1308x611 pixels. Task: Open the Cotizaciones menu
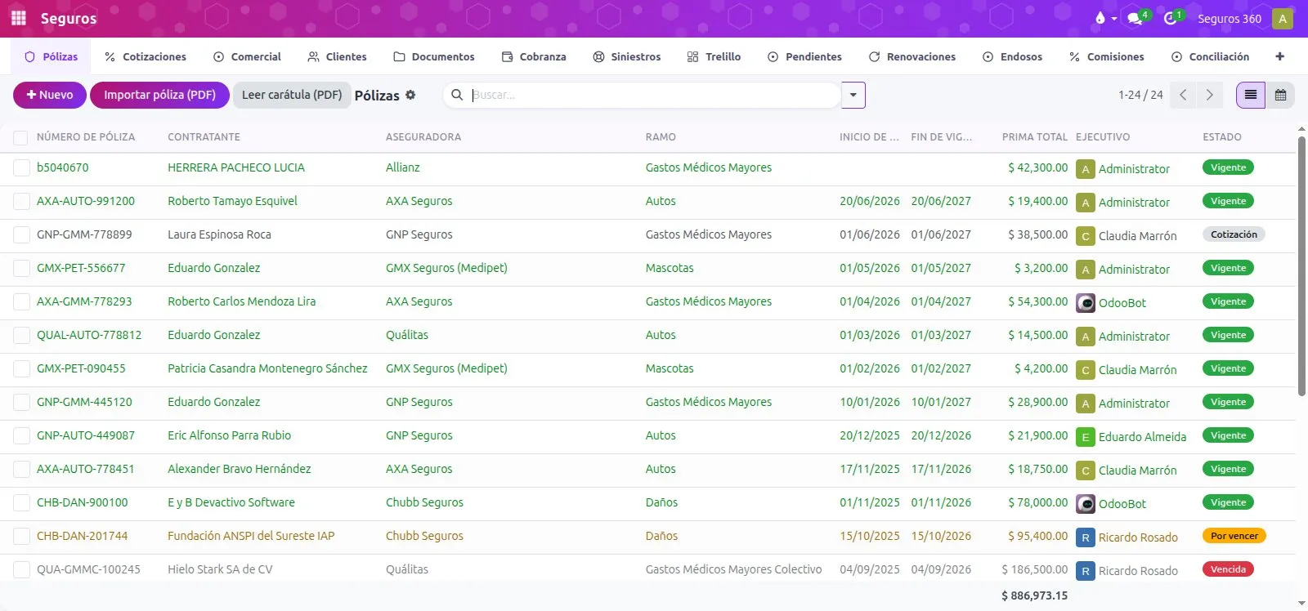pos(146,56)
